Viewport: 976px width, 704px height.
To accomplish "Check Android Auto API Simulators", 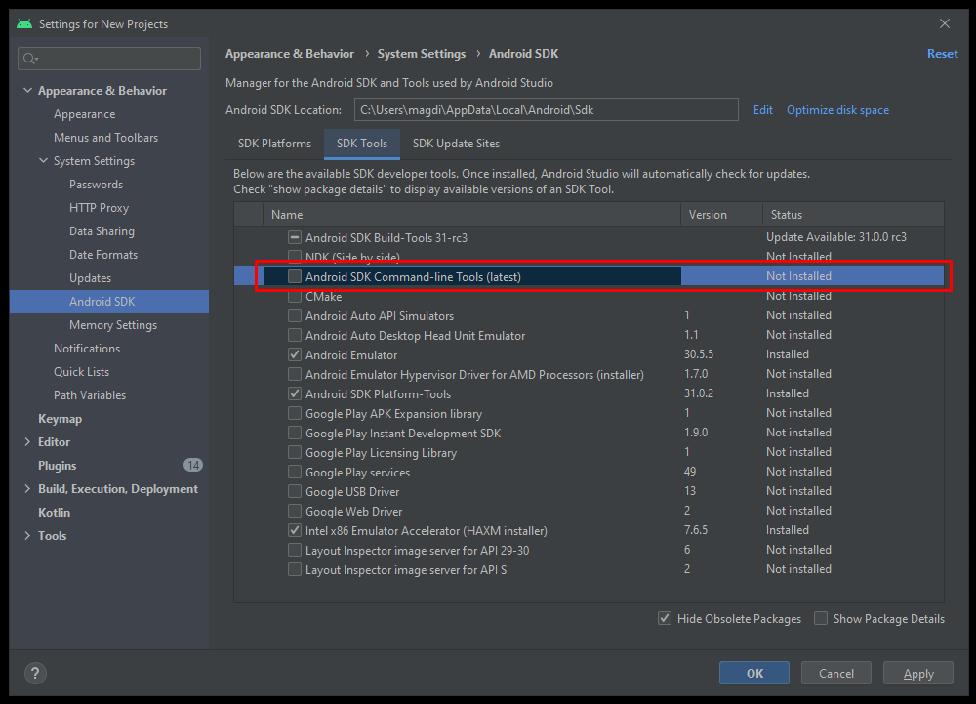I will point(295,315).
